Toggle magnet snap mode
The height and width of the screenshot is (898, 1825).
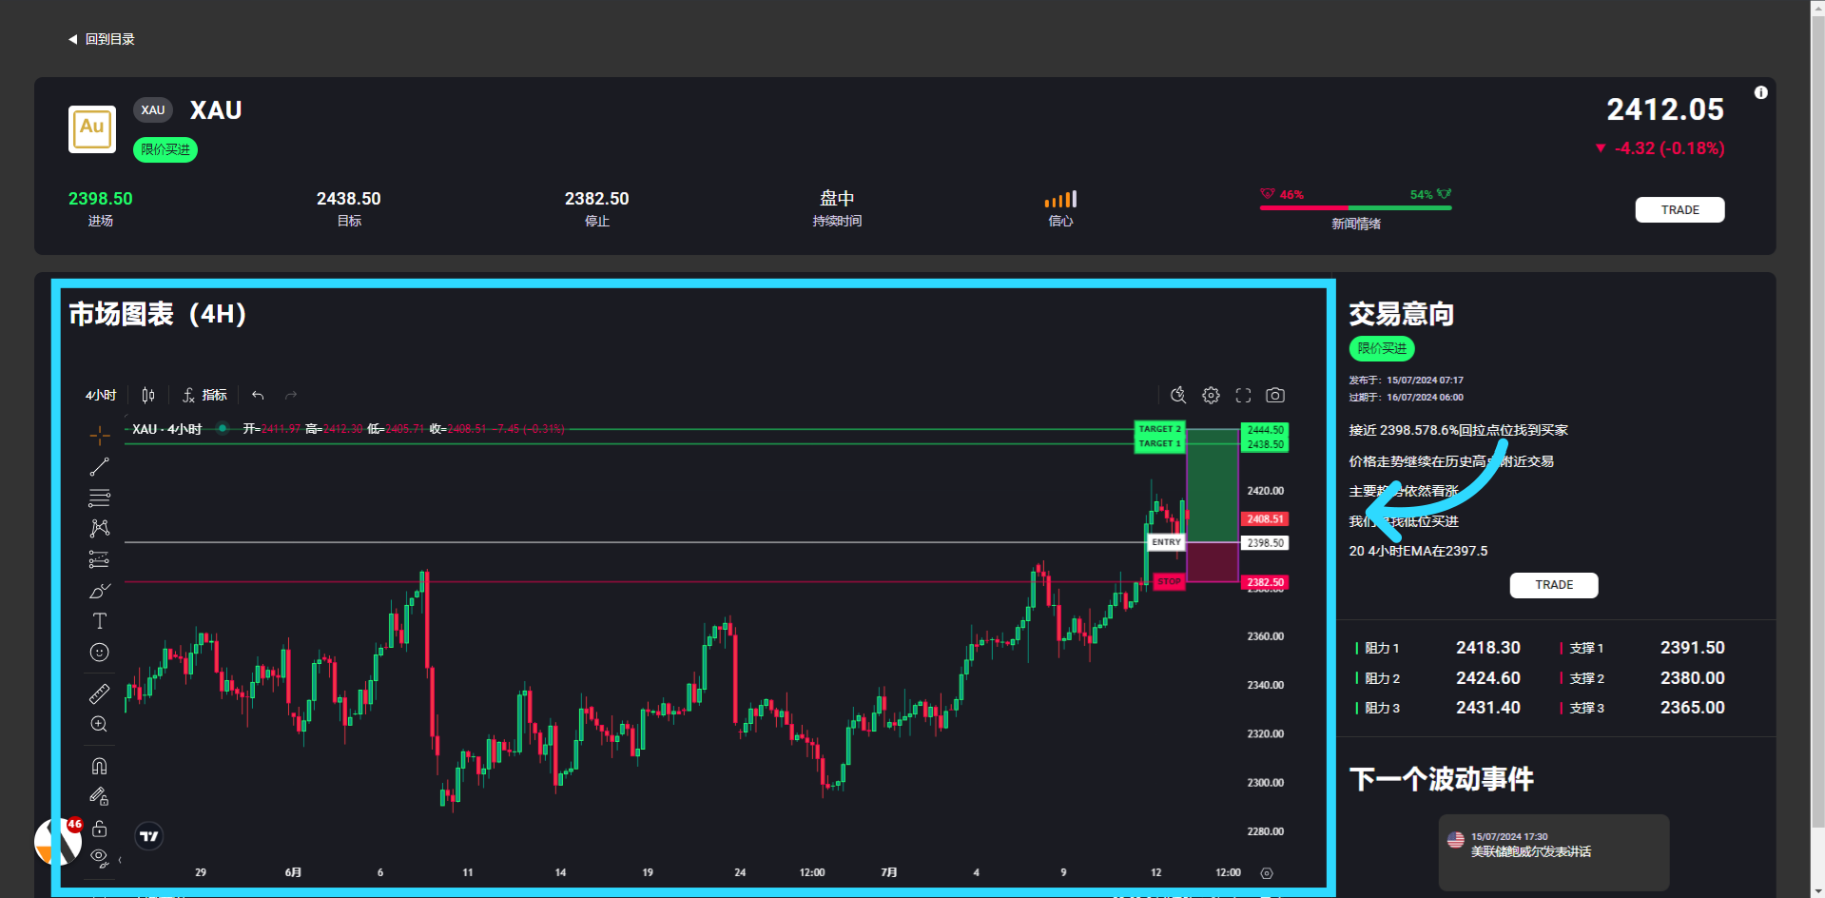tap(100, 766)
